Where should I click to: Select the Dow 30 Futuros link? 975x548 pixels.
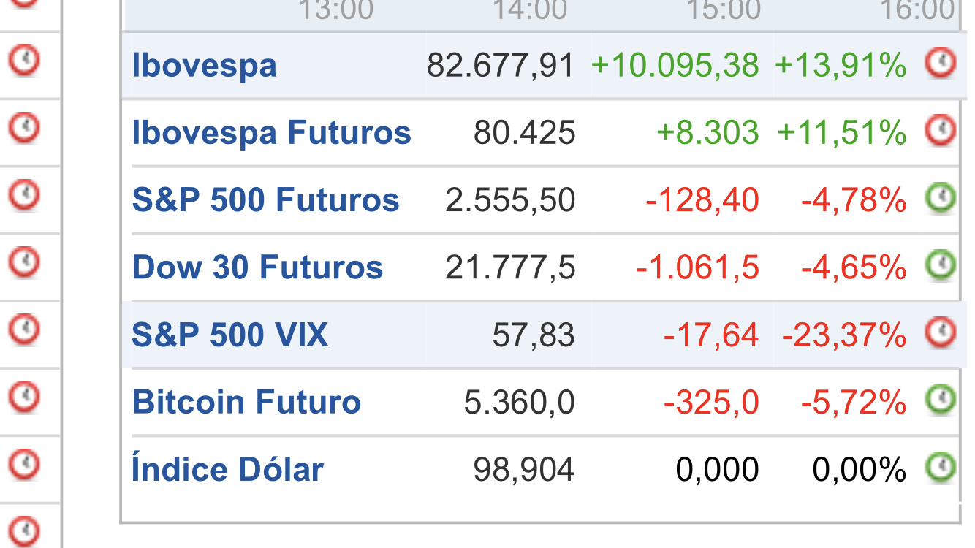[x=257, y=267]
